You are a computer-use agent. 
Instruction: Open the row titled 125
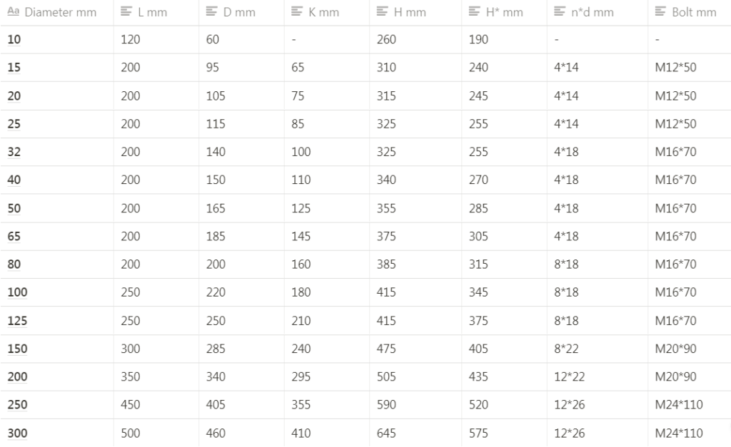coord(16,321)
